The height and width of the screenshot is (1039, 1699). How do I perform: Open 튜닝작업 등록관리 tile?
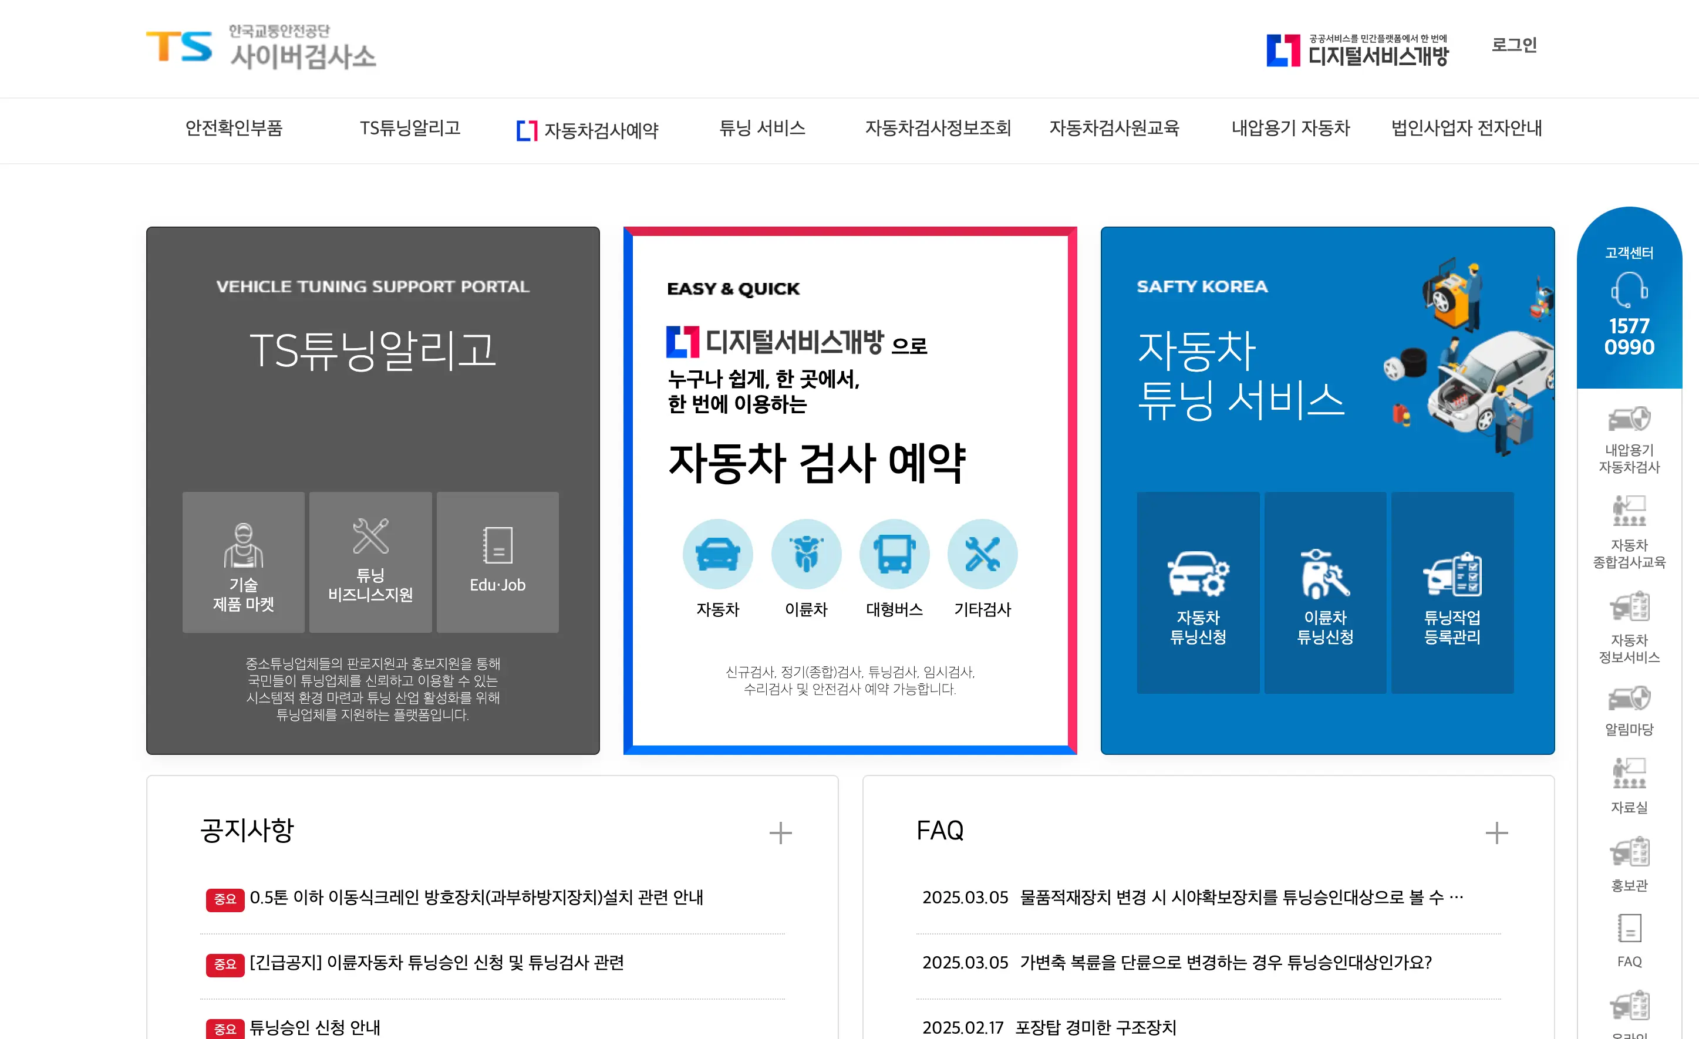pos(1452,593)
